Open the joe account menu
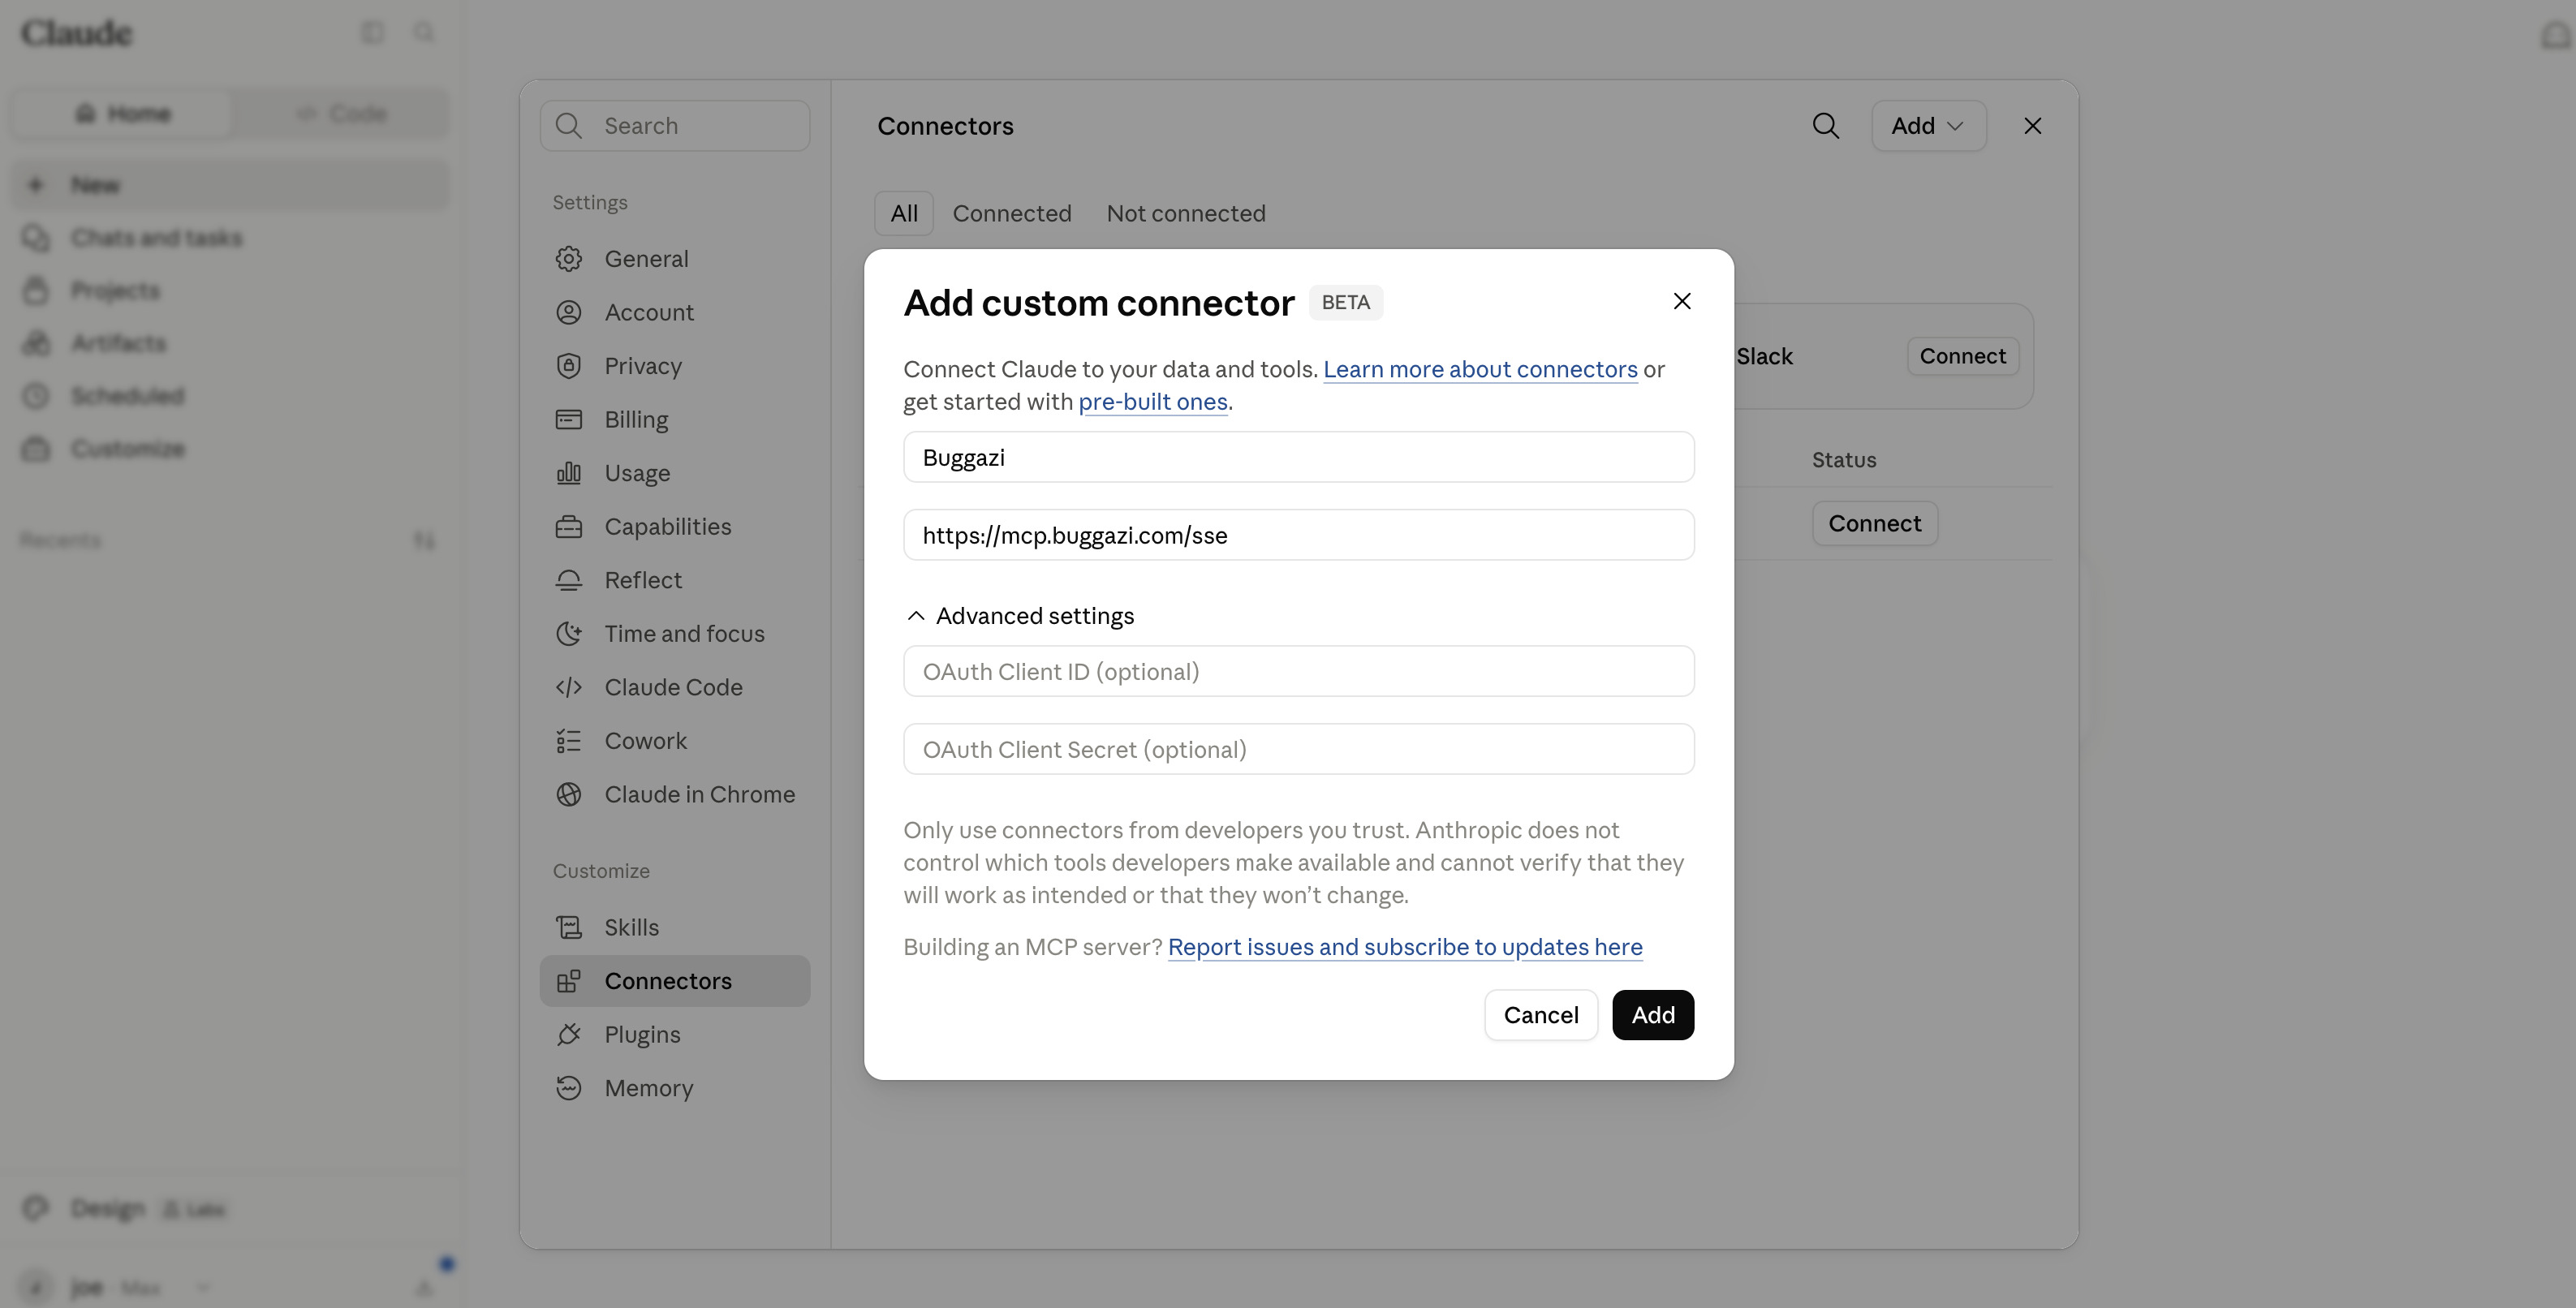The height and width of the screenshot is (1308, 2576). (x=115, y=1287)
